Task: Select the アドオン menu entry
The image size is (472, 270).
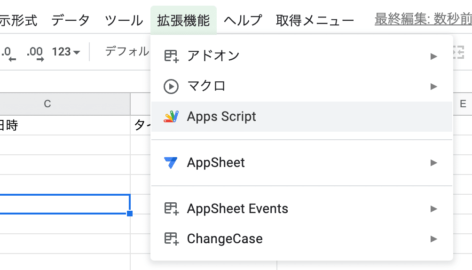Action: [302, 56]
